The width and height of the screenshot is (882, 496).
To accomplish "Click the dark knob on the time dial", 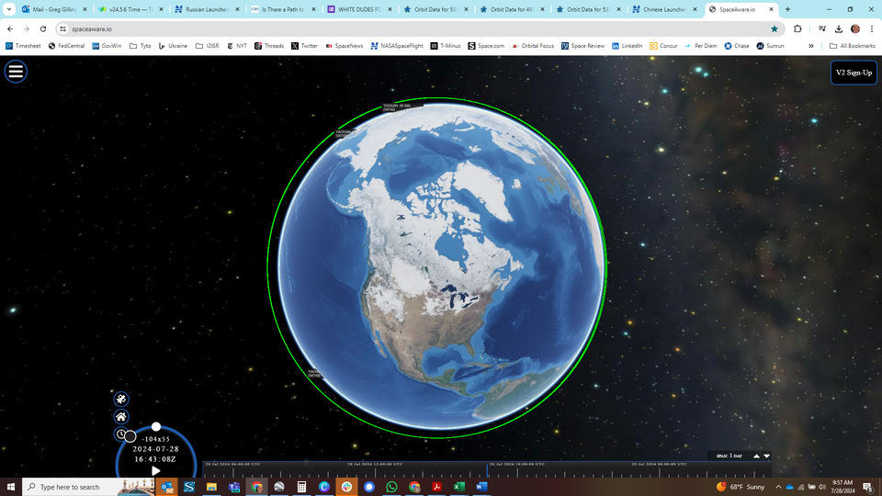I will coord(130,436).
